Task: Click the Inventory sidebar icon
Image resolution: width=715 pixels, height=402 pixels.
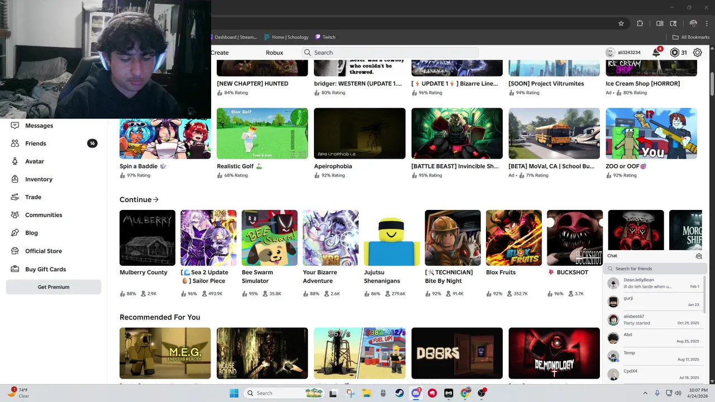Action: (x=15, y=179)
